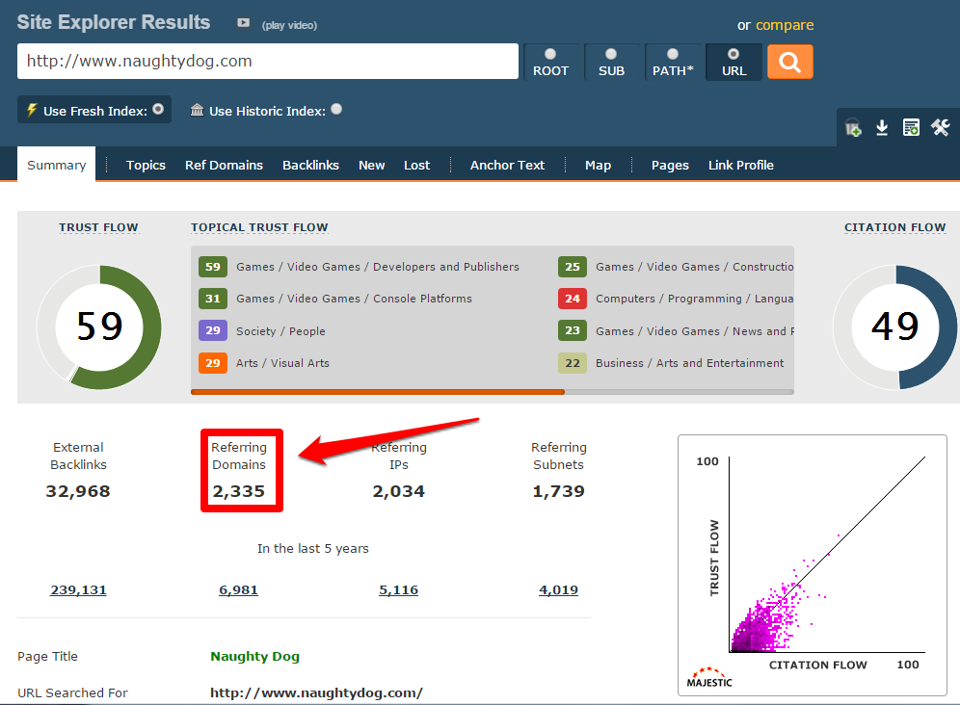The image size is (960, 705).
Task: Select the ROOT radio option
Action: pos(550,54)
